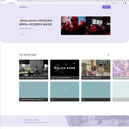The height and width of the screenshot is (129, 129).
Task: Click the '최근 WEMUZ 공연' section heading
Action: 28,55
